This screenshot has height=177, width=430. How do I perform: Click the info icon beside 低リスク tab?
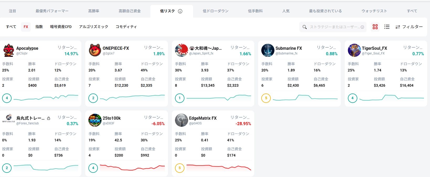click(x=180, y=11)
